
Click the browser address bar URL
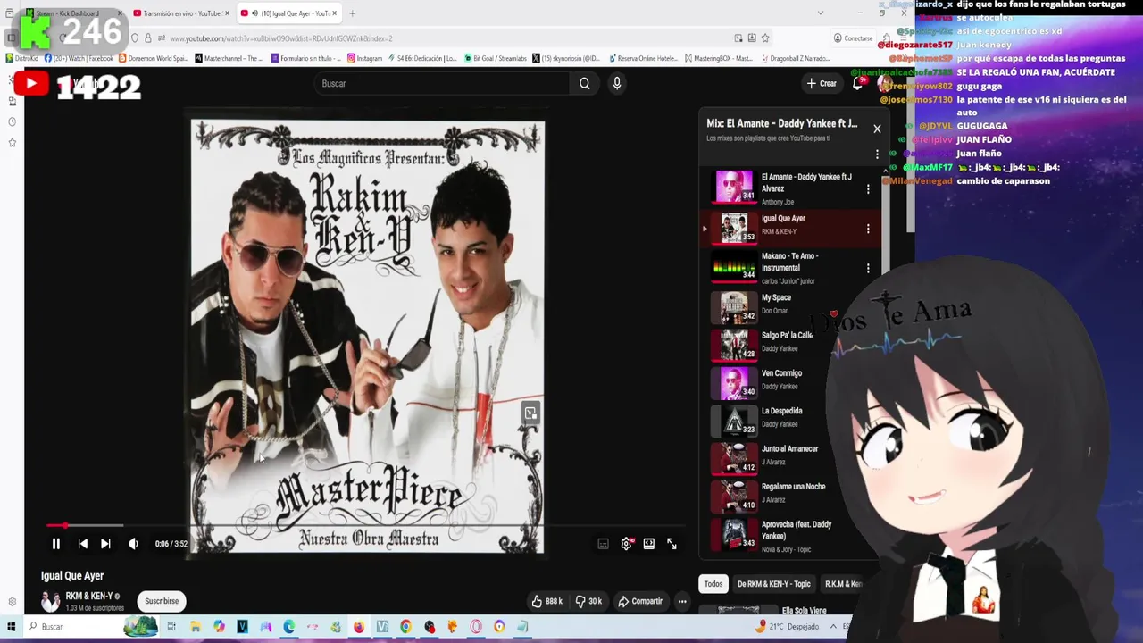[x=281, y=38]
